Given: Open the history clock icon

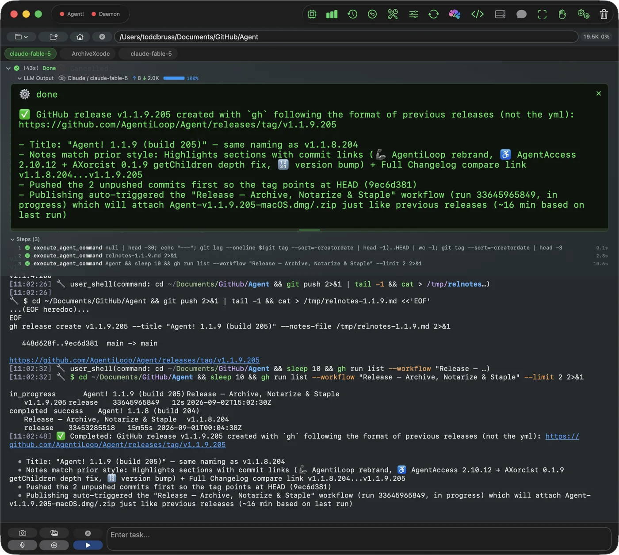Looking at the screenshot, I should click(352, 14).
